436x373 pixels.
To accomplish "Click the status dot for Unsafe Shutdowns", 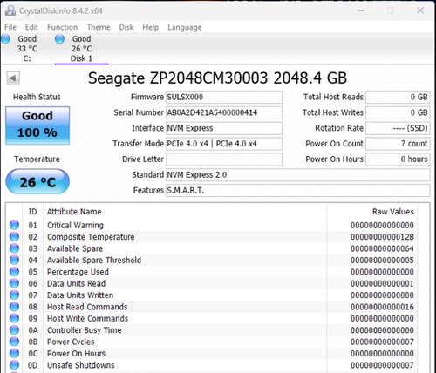I will (x=14, y=365).
